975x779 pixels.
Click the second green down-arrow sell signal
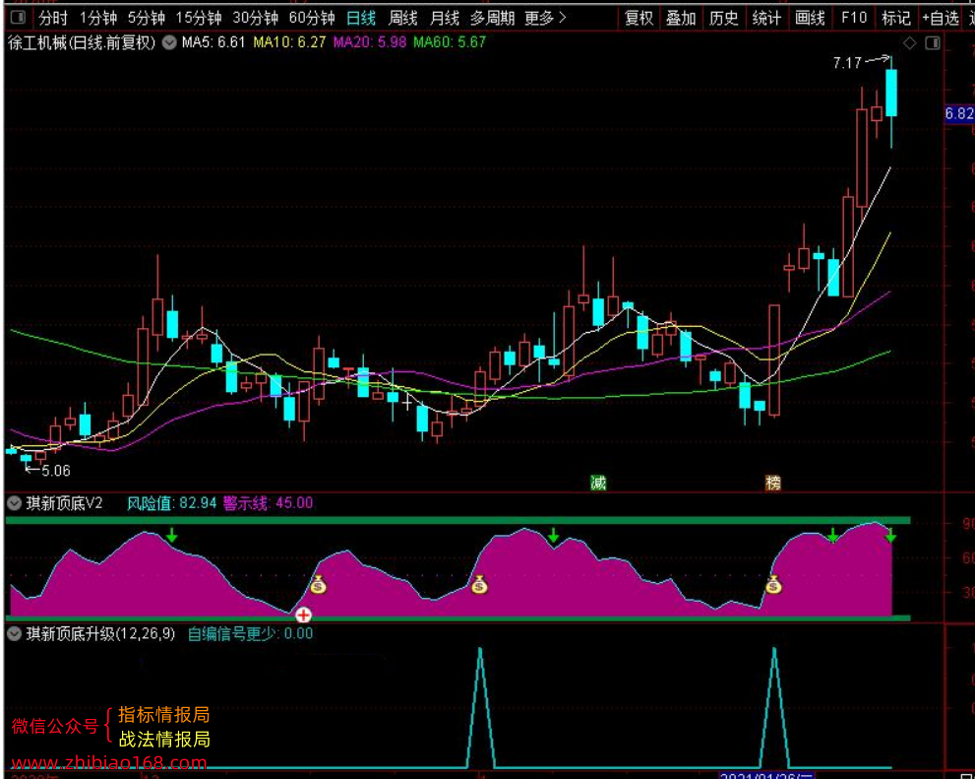(553, 535)
